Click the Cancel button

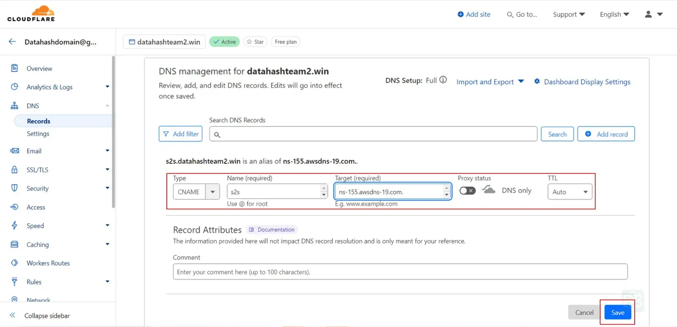pyautogui.click(x=584, y=312)
